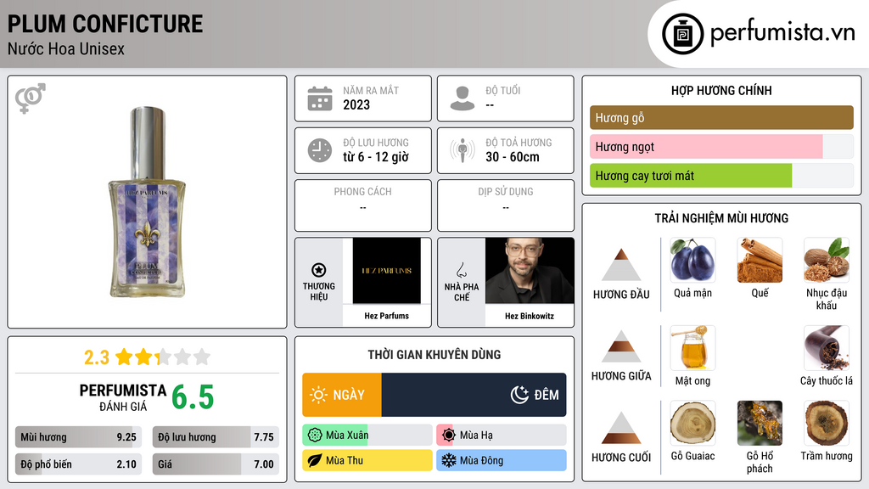The height and width of the screenshot is (489, 869).
Task: Click the perfumista.vn perfume bottle logo icon
Action: (x=682, y=34)
